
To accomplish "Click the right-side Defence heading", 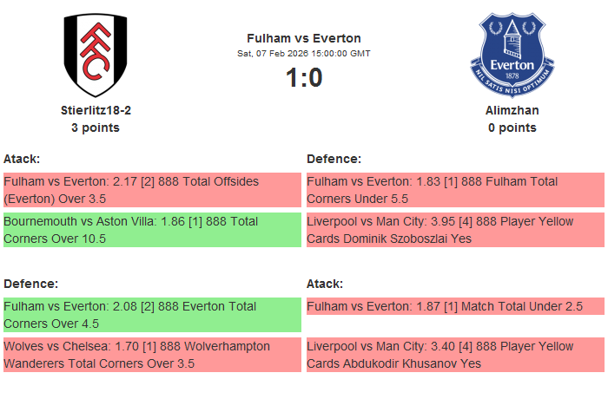I will click(334, 159).
